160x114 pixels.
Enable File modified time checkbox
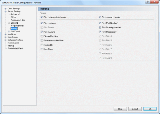pyautogui.click(x=42, y=36)
